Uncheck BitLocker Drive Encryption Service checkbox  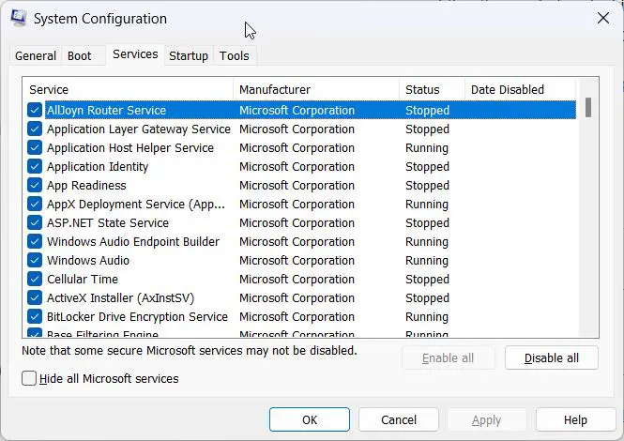coord(35,316)
